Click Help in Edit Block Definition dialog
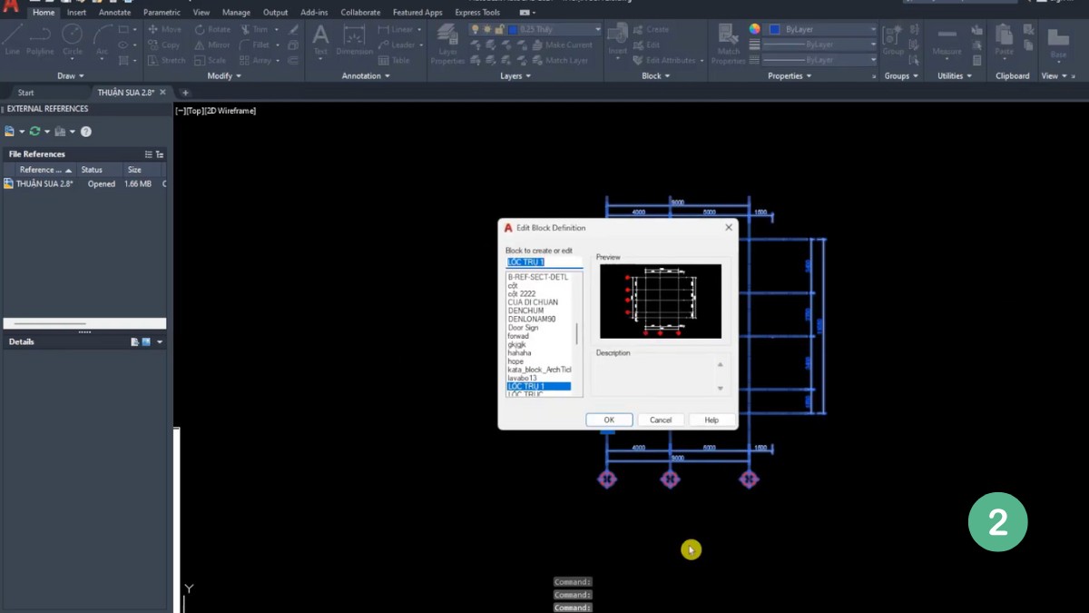This screenshot has width=1089, height=613. coord(711,420)
